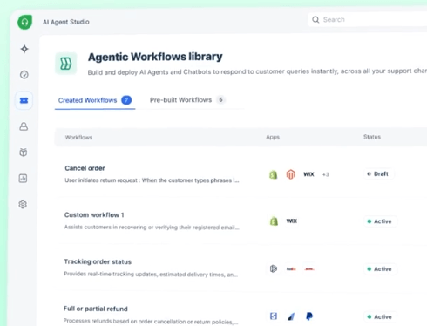The height and width of the screenshot is (326, 427).
Task: Switch to Pre-built Workflows tab
Action: point(187,100)
